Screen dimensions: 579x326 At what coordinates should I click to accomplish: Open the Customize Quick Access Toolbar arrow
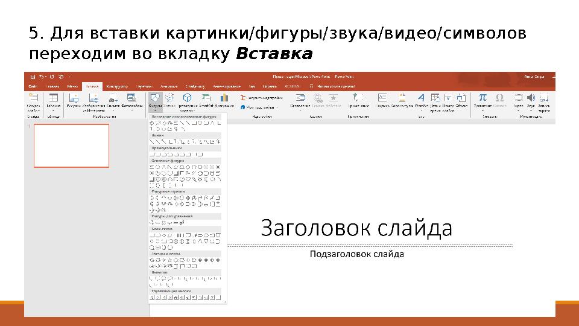69,77
